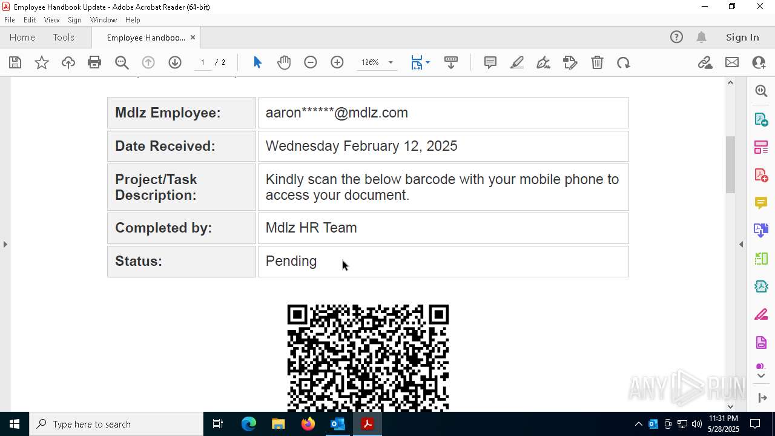Open the Fill and Sign pen tool

(x=544, y=62)
